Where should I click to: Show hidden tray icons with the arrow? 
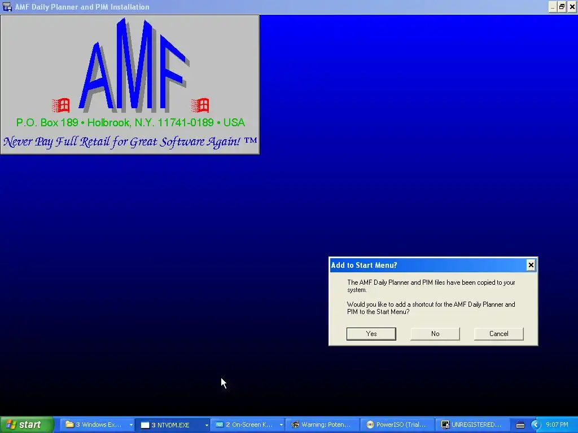(536, 425)
